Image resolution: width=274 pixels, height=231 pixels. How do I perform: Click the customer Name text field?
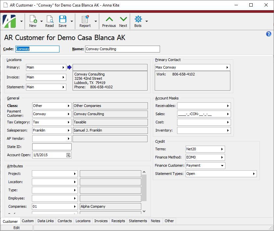[122, 49]
